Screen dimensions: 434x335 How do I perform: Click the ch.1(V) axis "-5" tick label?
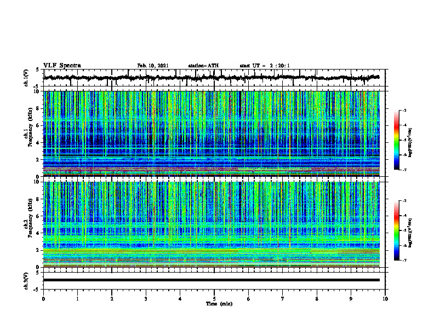point(37,86)
